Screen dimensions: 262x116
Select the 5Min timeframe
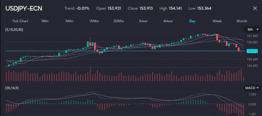tap(69, 21)
